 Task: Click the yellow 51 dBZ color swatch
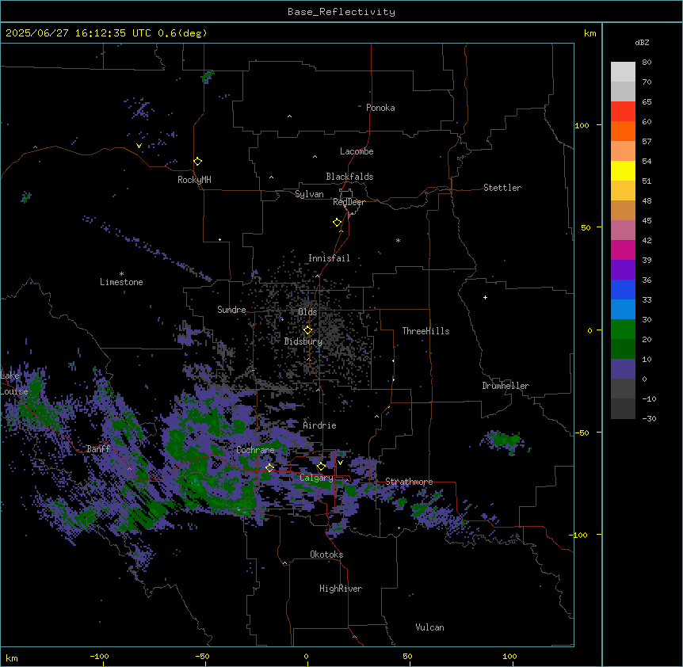pyautogui.click(x=623, y=170)
